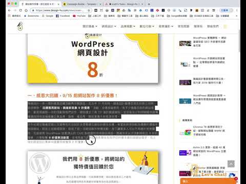Click the browser forward arrow
The height and width of the screenshot is (184, 246).
click(x=15, y=10)
